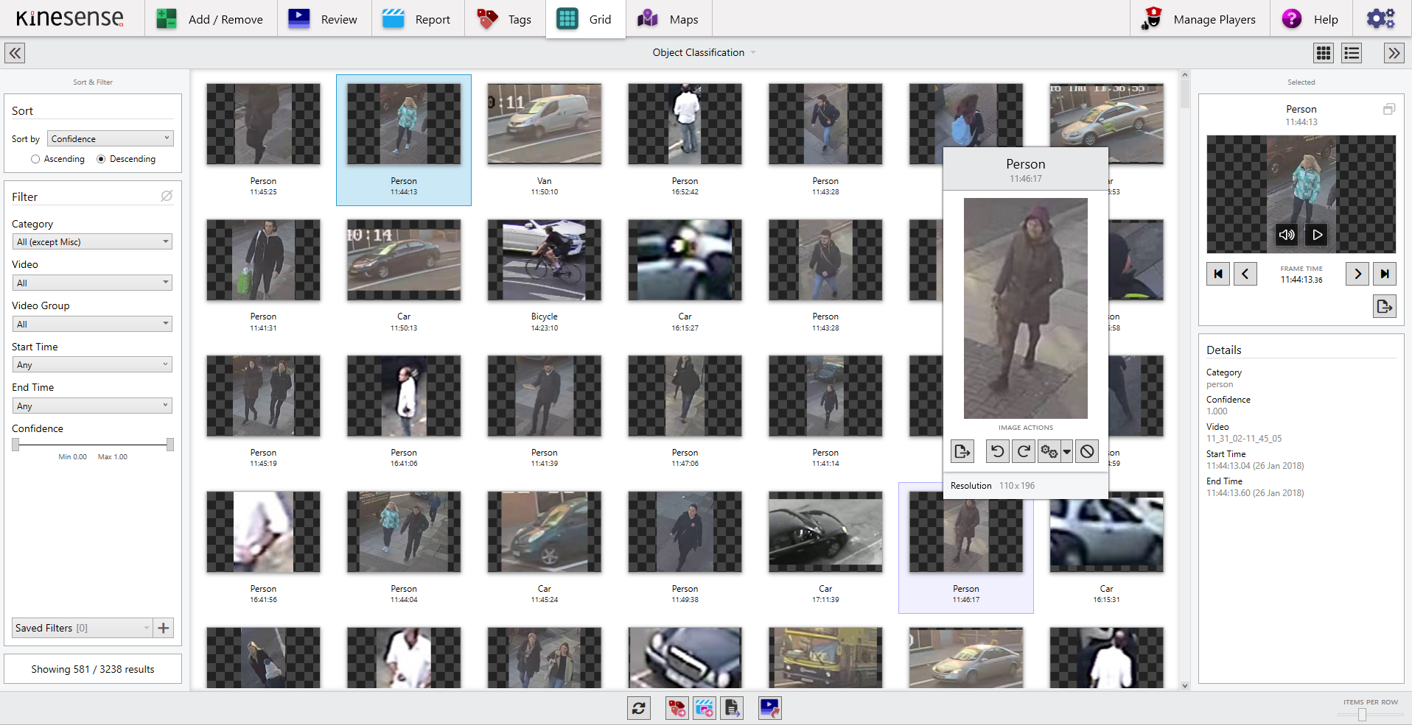Screen dimensions: 1412x725
Task: Export image from the popup Image Actions
Action: coord(962,451)
